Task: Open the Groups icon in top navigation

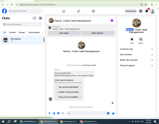Action: 93,11
